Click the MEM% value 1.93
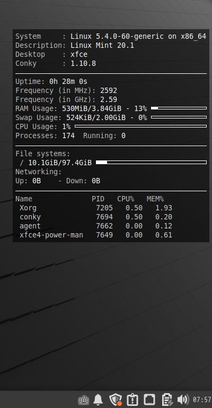This screenshot has height=408, width=212. pos(164,208)
